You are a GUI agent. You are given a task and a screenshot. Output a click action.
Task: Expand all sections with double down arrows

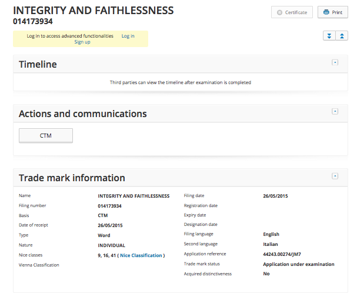point(329,36)
